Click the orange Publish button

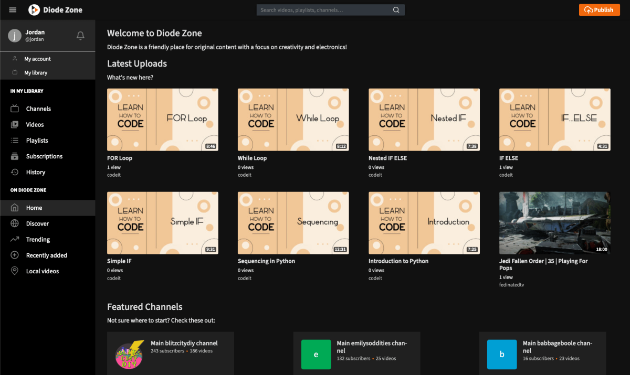599,10
